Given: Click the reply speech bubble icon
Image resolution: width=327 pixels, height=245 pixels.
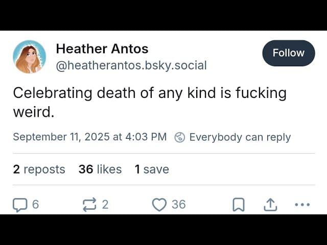Looking at the screenshot, I should coord(19,205).
